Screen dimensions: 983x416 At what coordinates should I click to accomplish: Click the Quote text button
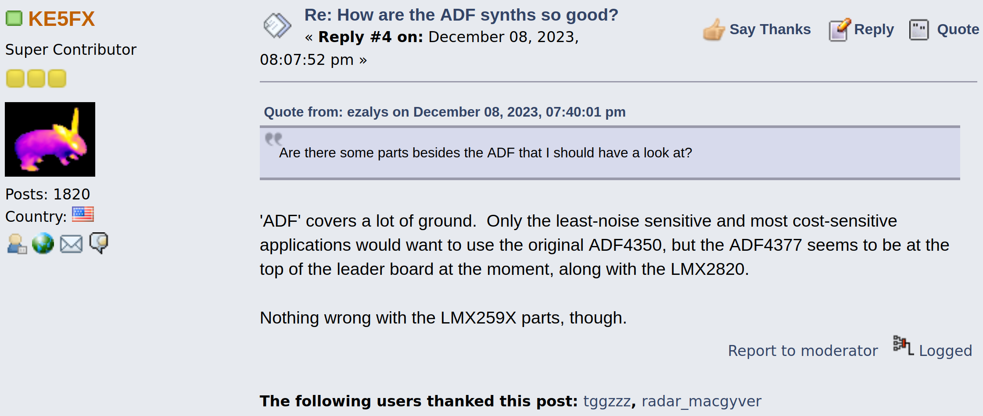pos(958,29)
